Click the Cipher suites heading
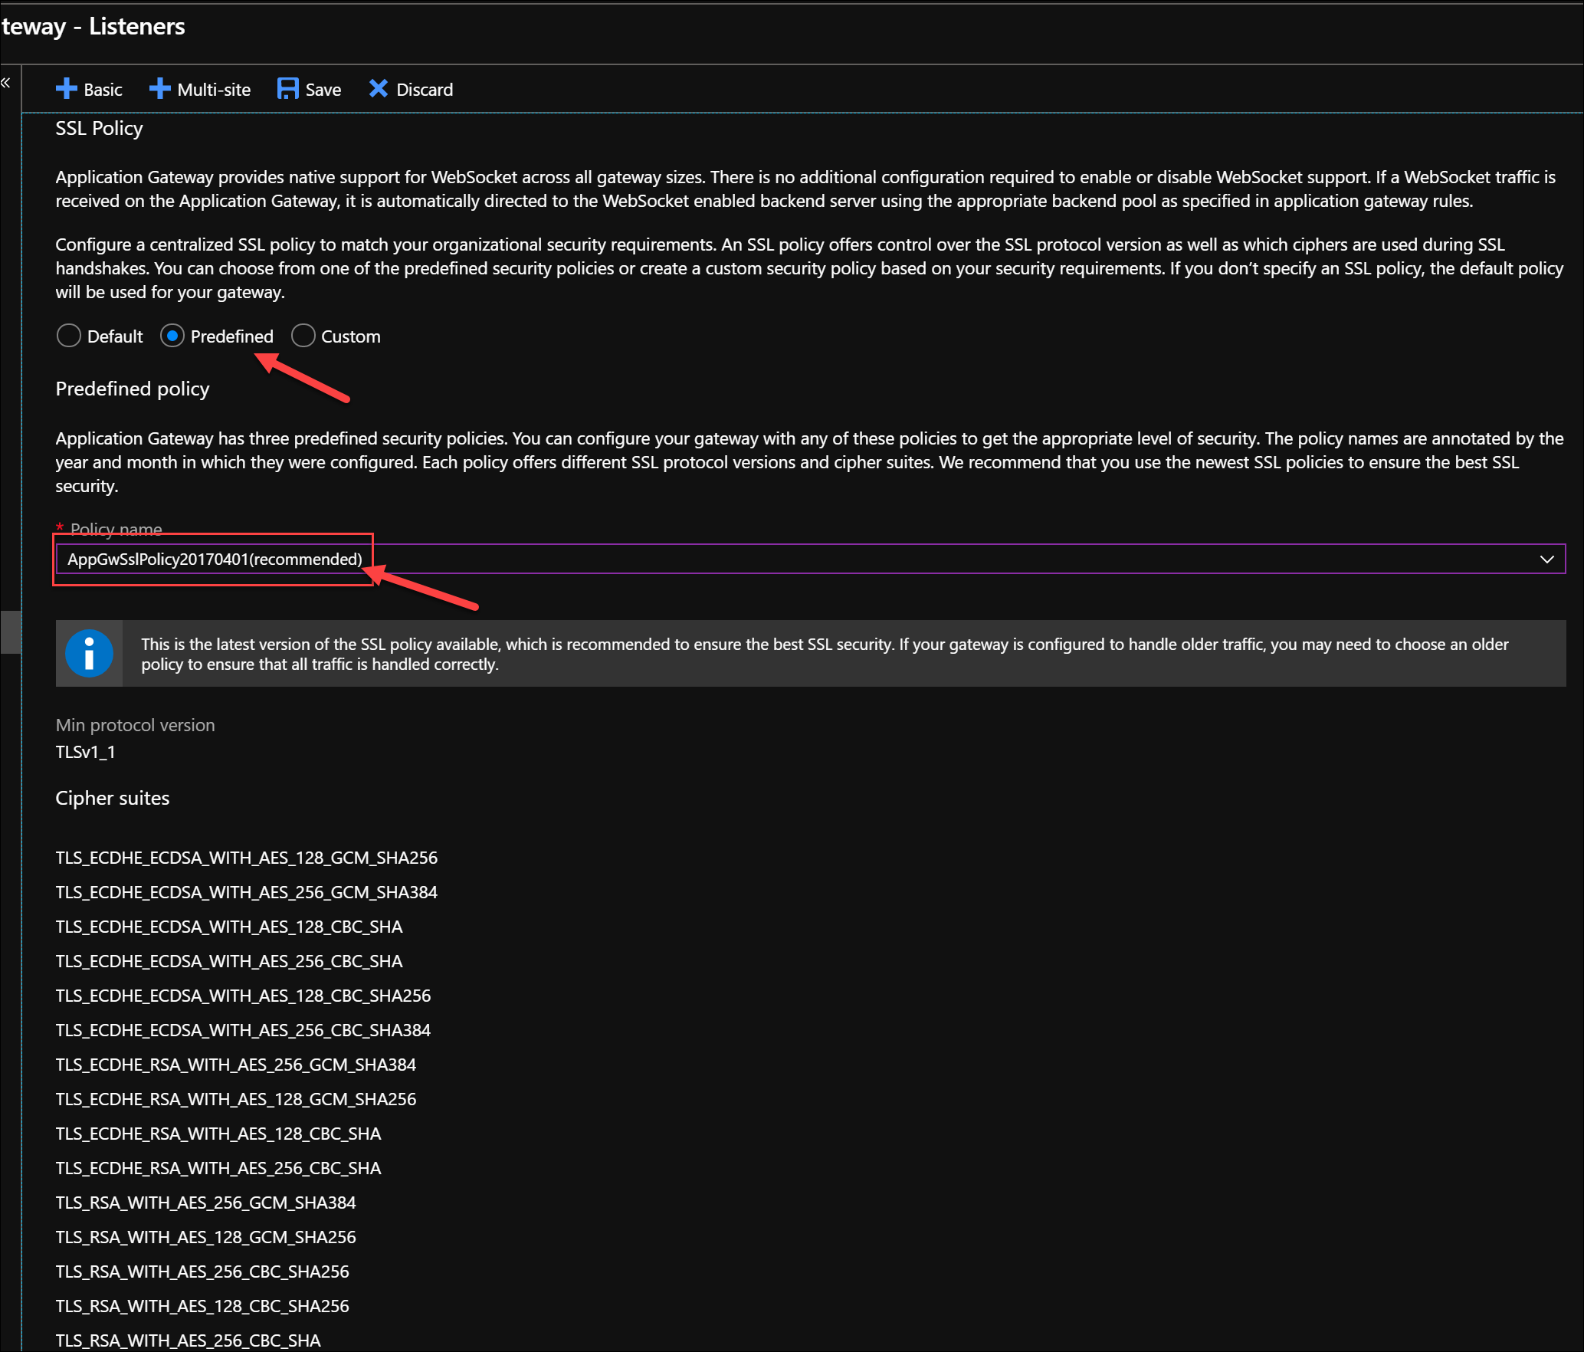This screenshot has width=1584, height=1352. 113,798
